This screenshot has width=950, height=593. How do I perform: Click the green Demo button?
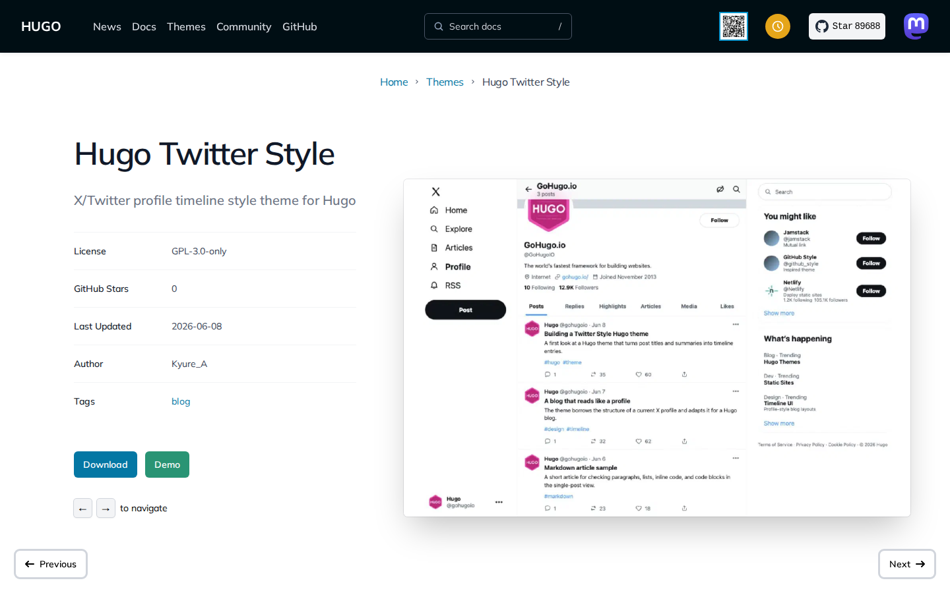pyautogui.click(x=167, y=465)
